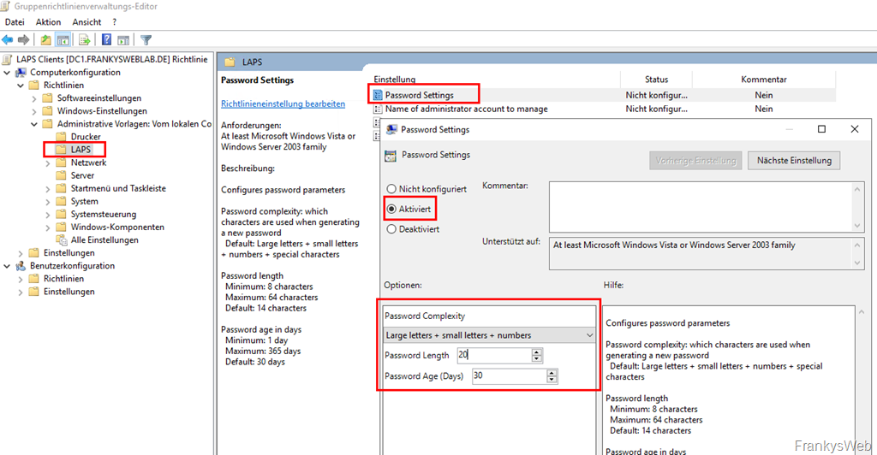Click the Alle Einstellungen icon in tree
877x455 pixels.
(61, 240)
